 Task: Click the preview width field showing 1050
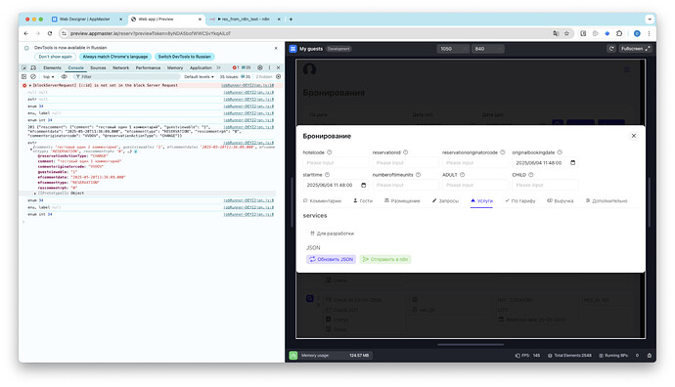(453, 49)
